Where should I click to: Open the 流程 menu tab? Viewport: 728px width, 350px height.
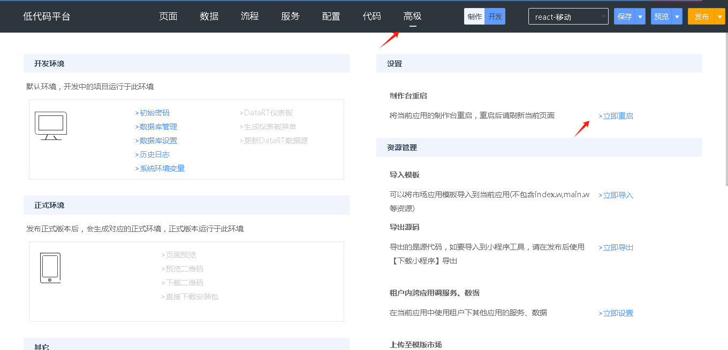[250, 16]
